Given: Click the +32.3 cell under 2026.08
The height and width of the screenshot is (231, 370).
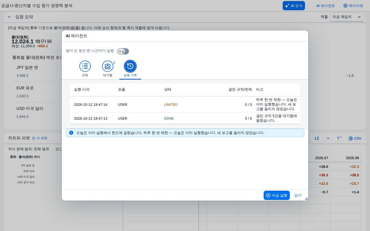Looking at the screenshot, I should click(x=354, y=167).
